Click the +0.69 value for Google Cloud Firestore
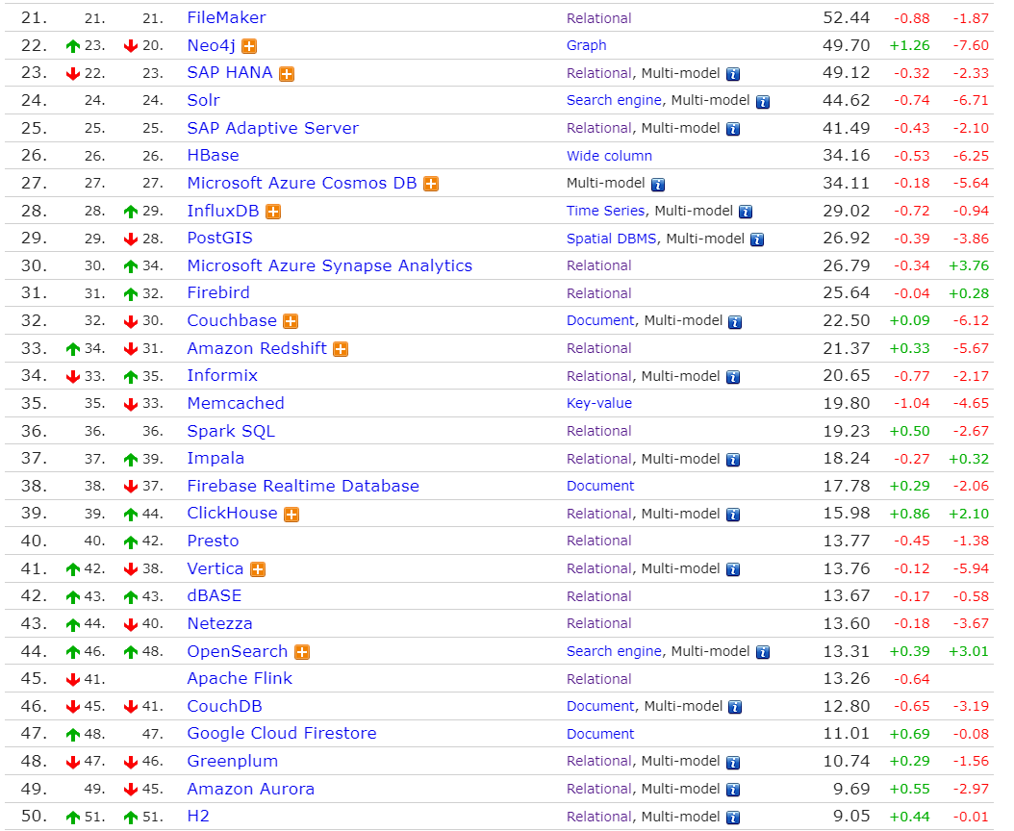The width and height of the screenshot is (1014, 831). tap(910, 734)
